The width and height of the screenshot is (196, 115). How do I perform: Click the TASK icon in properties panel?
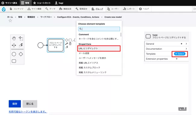148,36
